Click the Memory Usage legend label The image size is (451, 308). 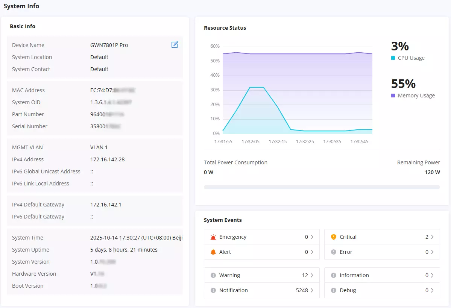pyautogui.click(x=416, y=96)
